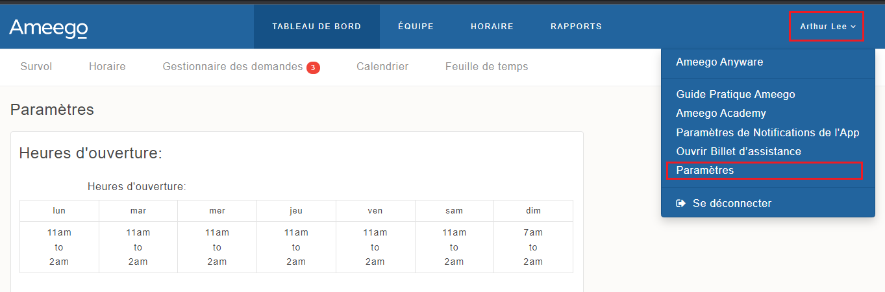The image size is (885, 292).
Task: Select Paramètres in the user menu
Action: tap(704, 170)
